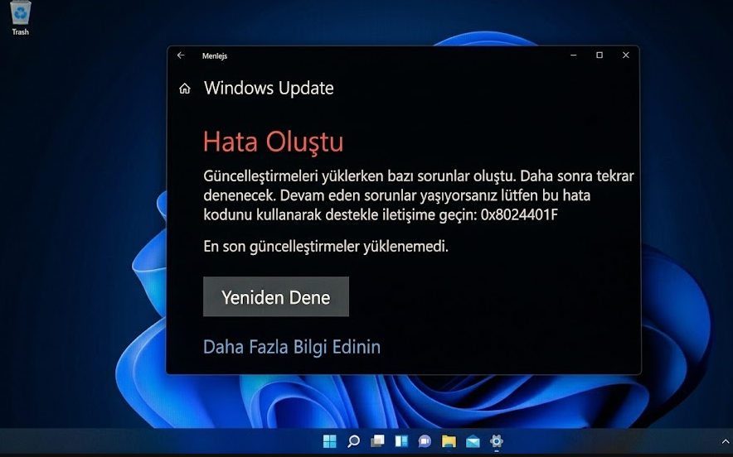
Task: Go back with the arrow in Menlejs window
Action: pos(181,55)
